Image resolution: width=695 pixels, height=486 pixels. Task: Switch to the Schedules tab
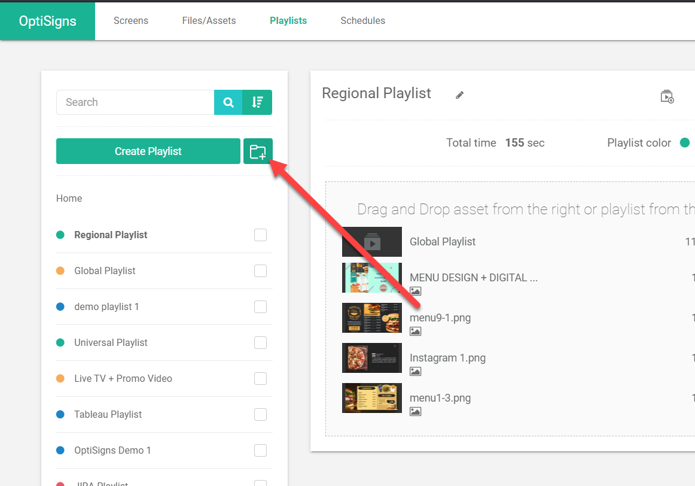click(362, 21)
